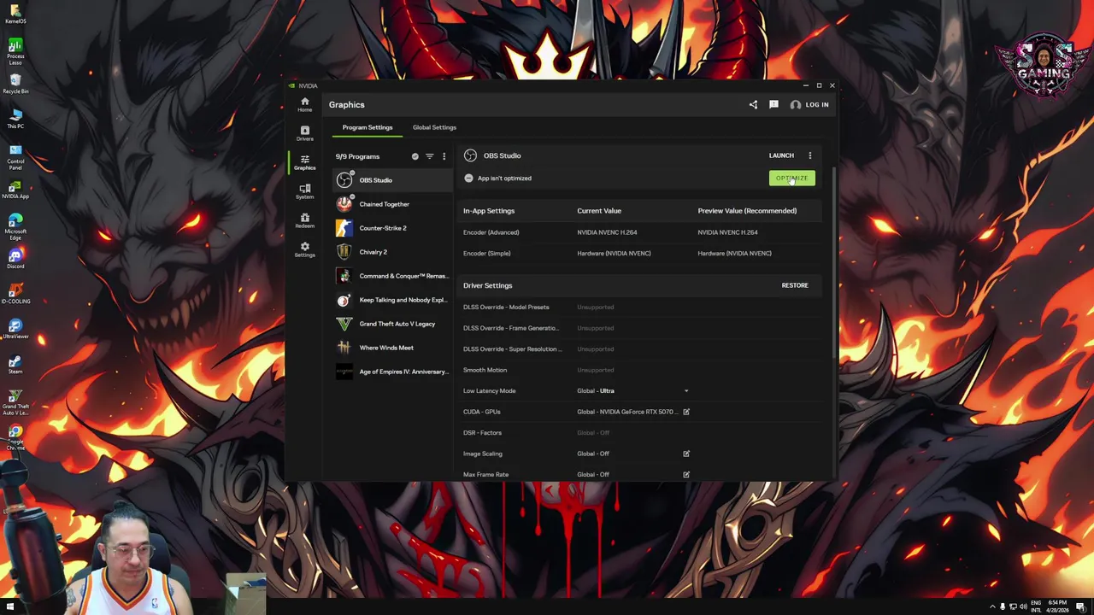Open the Redeem section in the sidebar
Viewport: 1094px width, 615px height.
(304, 220)
